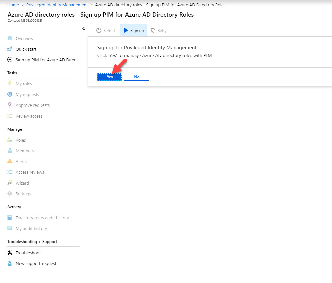Image resolution: width=332 pixels, height=283 pixels.
Task: Click the Review access checklist icon
Action: click(10, 116)
